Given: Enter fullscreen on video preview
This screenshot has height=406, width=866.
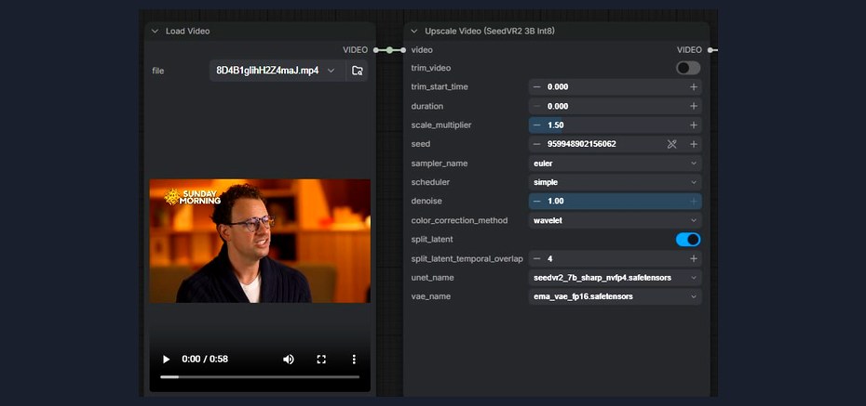Looking at the screenshot, I should (x=321, y=360).
